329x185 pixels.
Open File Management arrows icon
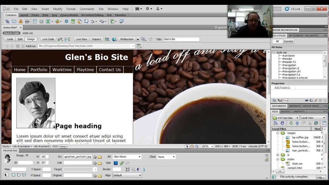tap(107, 39)
